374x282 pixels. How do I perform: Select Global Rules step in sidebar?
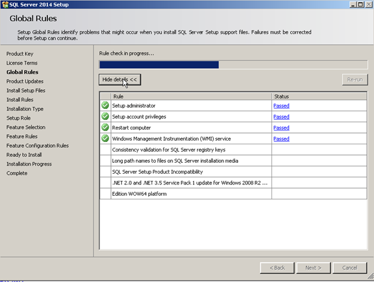22,72
